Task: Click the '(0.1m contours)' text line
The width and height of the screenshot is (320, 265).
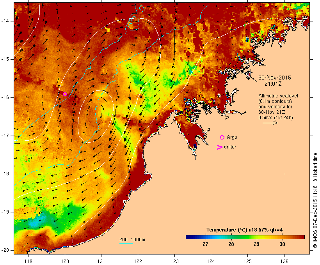Action: [x=275, y=101]
